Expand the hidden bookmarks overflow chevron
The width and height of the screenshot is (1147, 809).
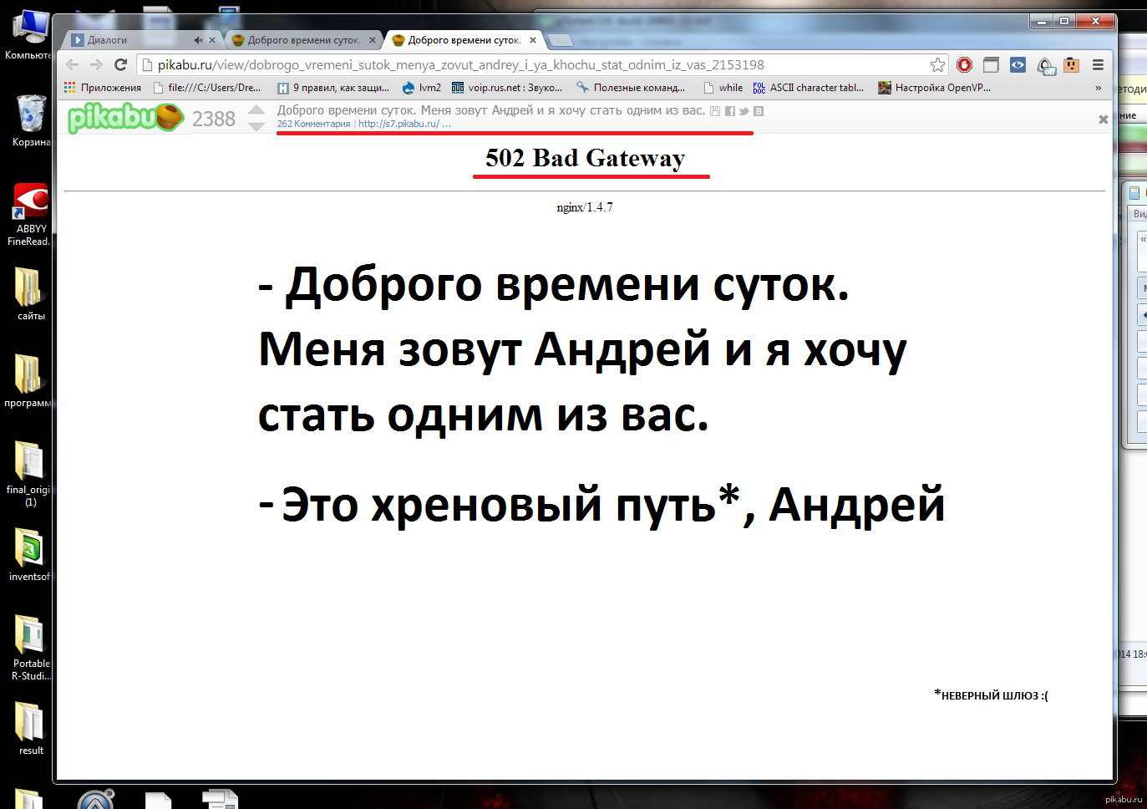coord(1098,88)
